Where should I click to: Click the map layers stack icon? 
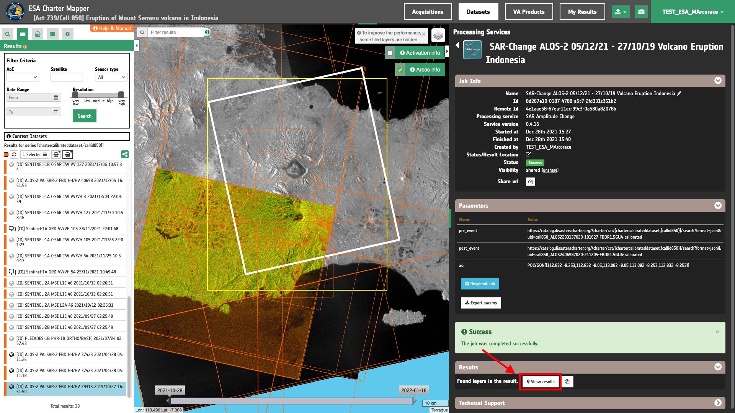tap(438, 36)
